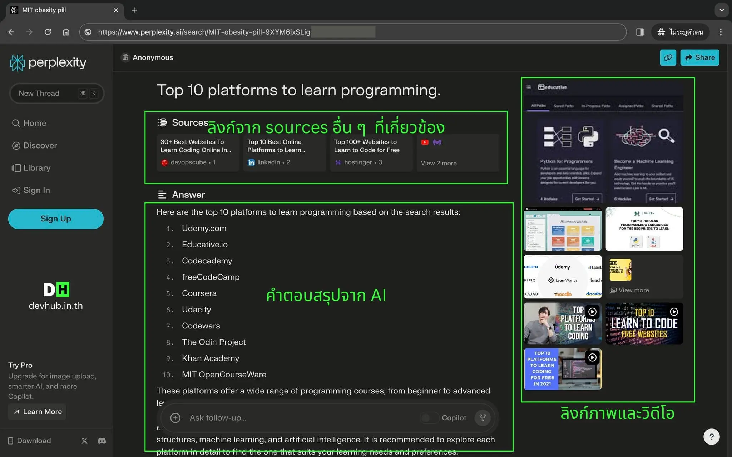Click Udemy.com in the answer list
The image size is (732, 457).
point(204,228)
